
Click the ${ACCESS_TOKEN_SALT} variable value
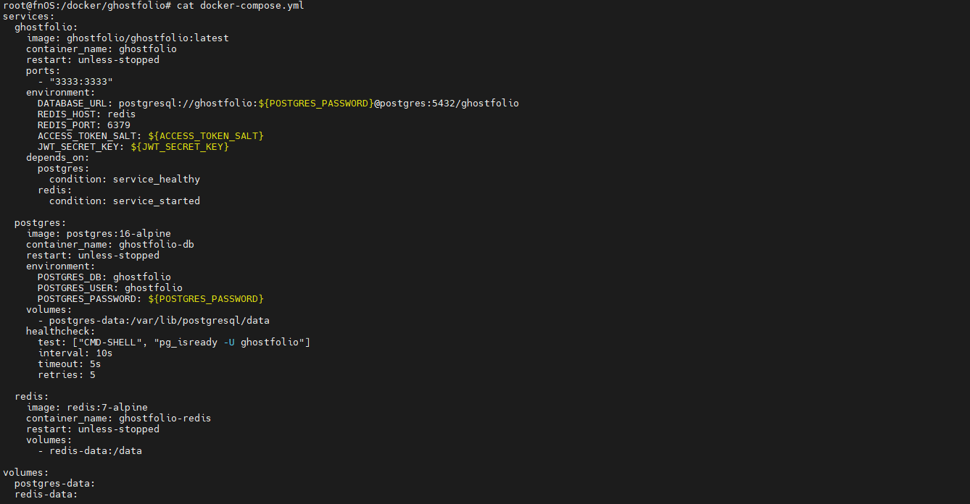(206, 136)
